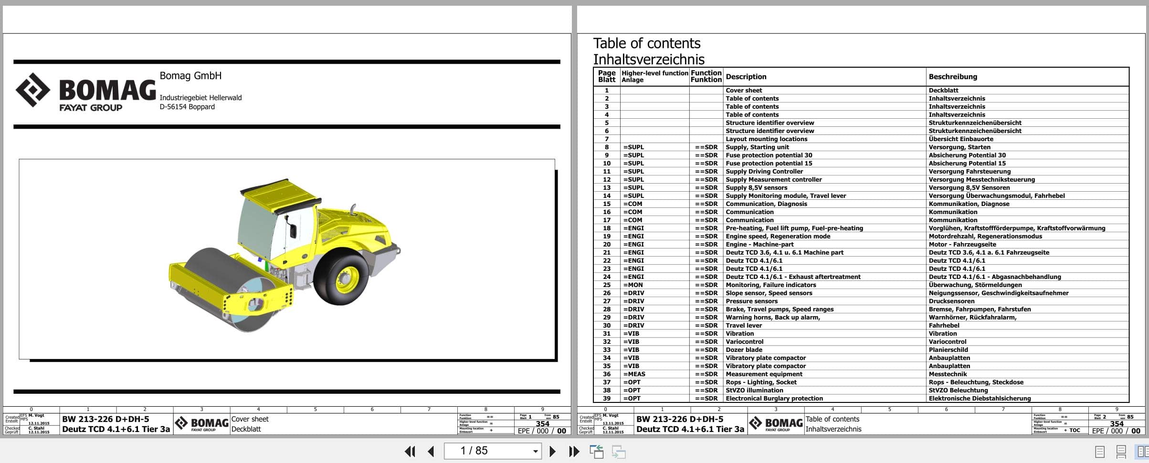Click 'Deutz TCD 4.1/6.1 - Exhaust aftertreatment'
The image size is (1149, 463).
(x=793, y=277)
